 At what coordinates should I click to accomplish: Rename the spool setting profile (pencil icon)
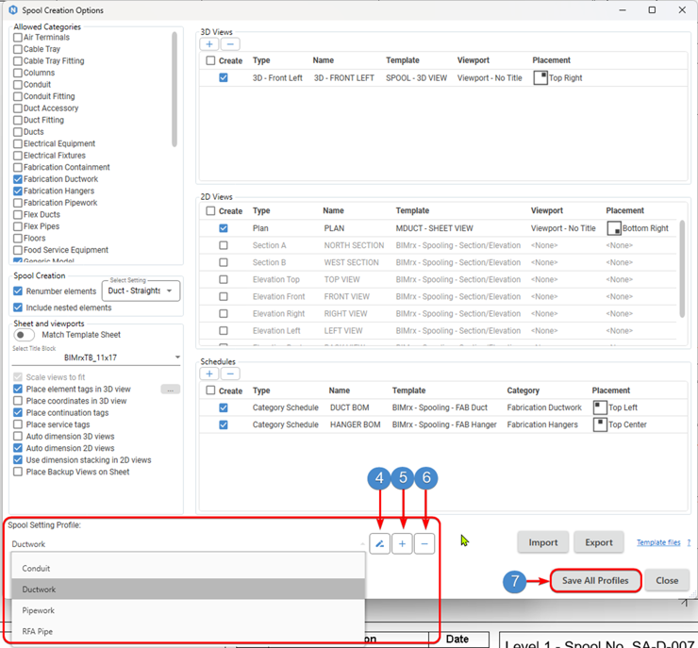380,543
